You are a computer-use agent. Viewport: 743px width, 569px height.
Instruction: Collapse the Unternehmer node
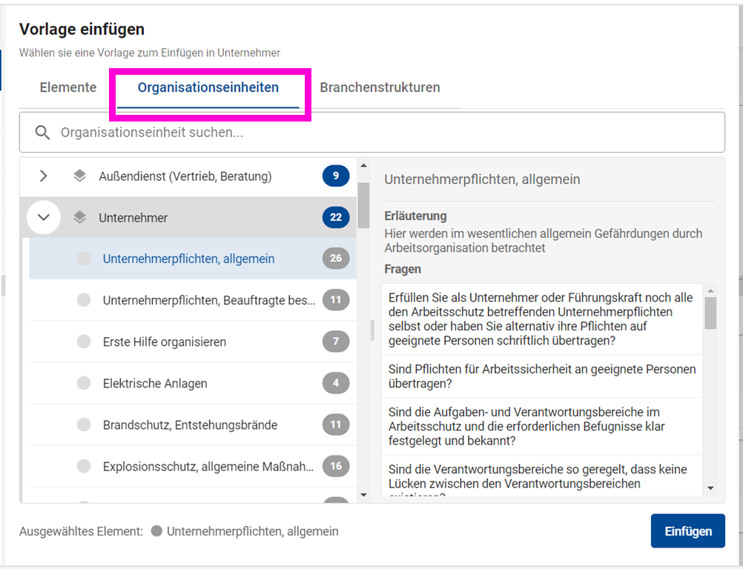(43, 218)
